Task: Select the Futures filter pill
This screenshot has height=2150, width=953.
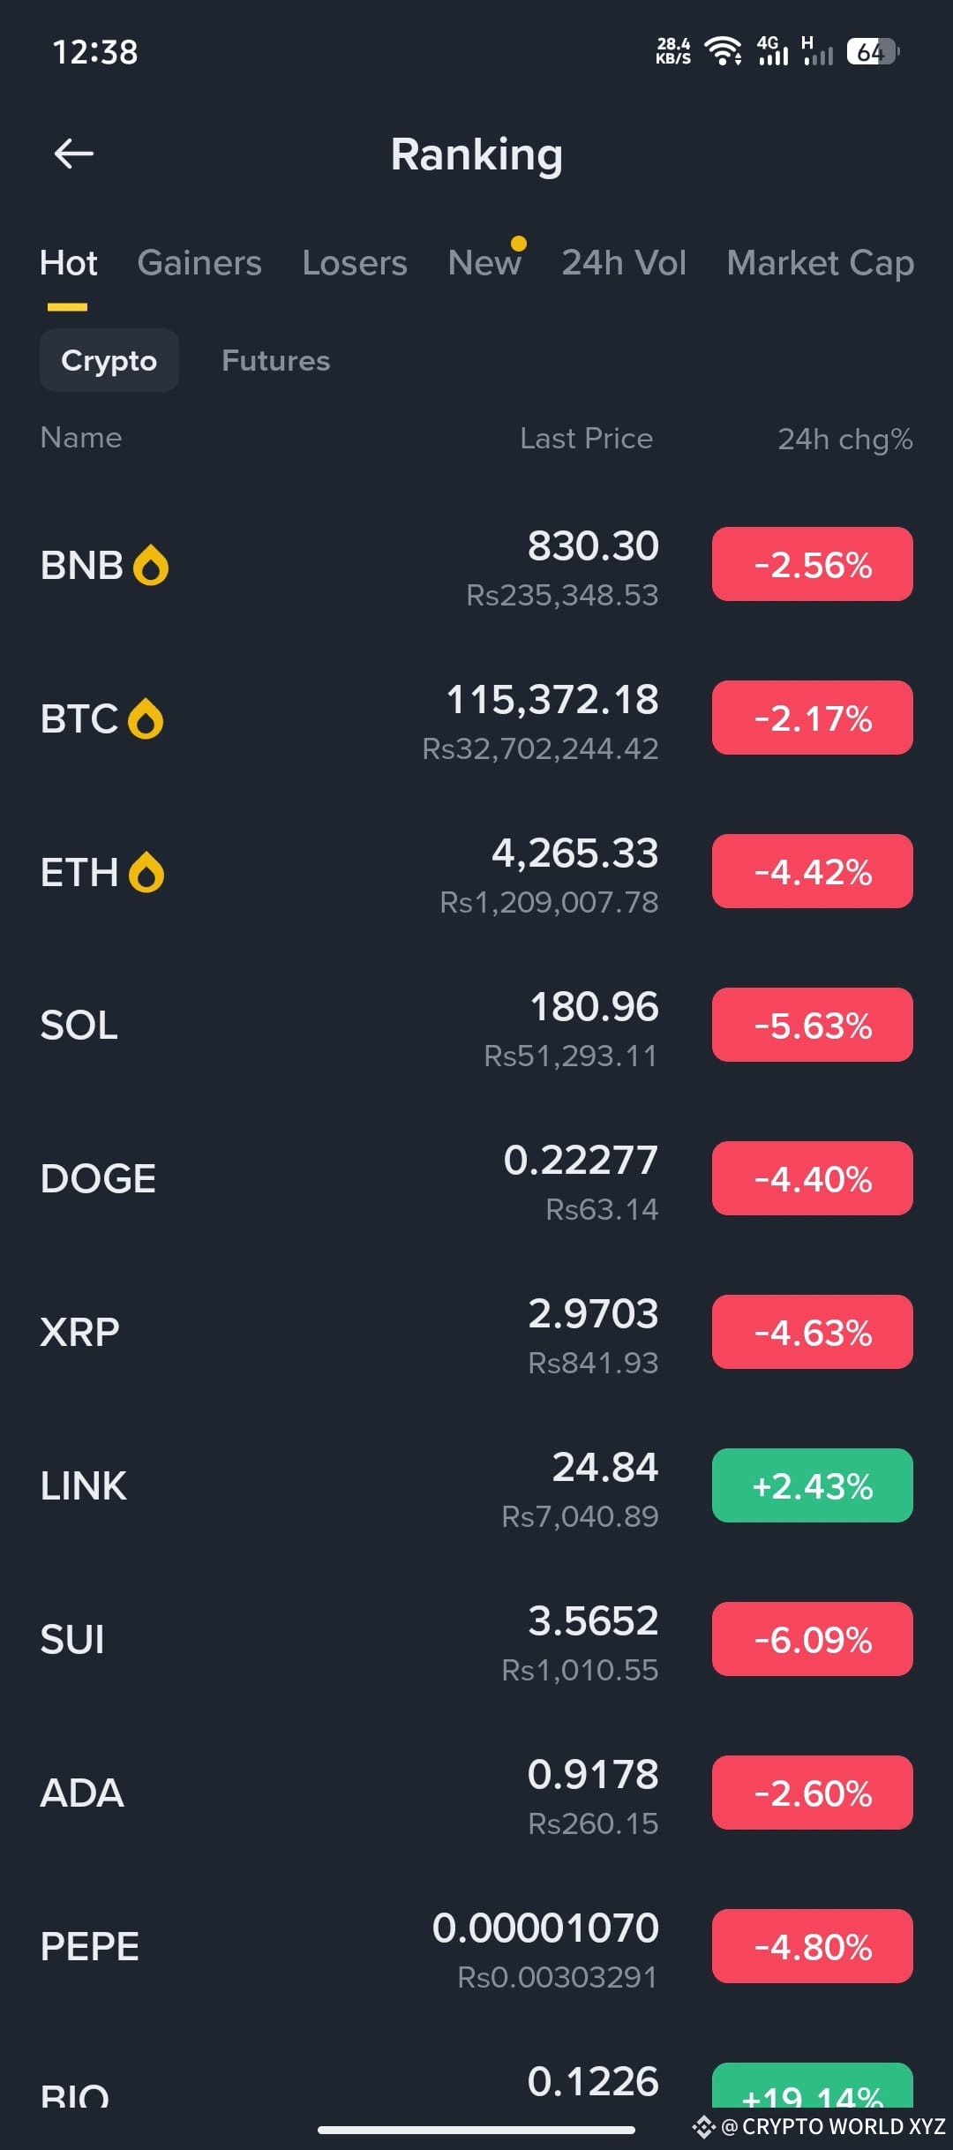Action: click(276, 360)
